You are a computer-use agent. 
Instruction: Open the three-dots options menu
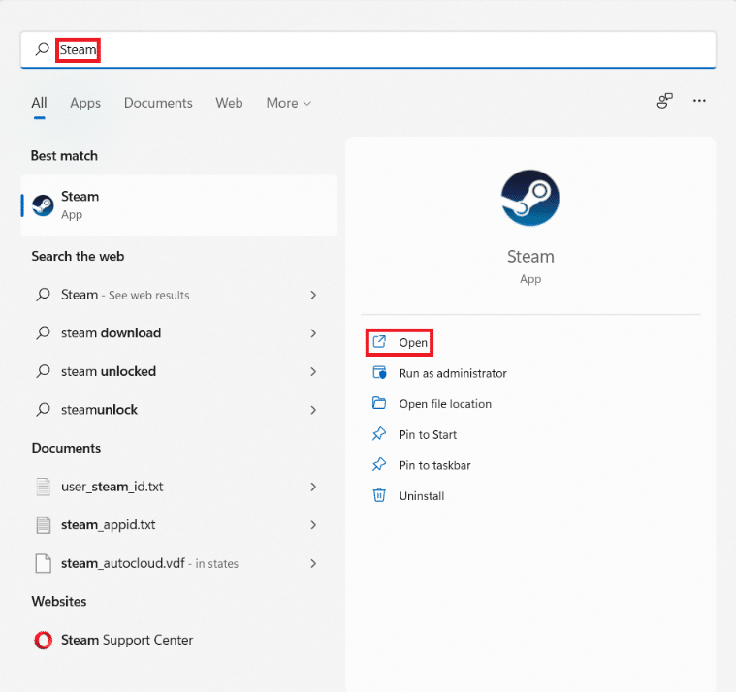(699, 101)
